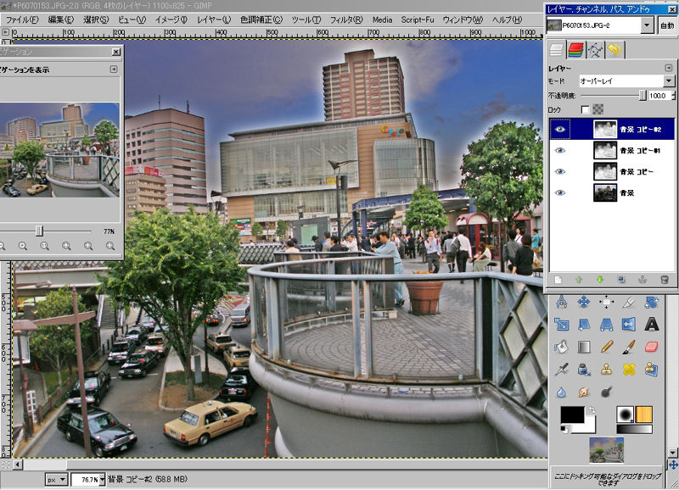Screen dimensions: 679x490
Task: Create a new layer with page icon
Action: point(558,280)
